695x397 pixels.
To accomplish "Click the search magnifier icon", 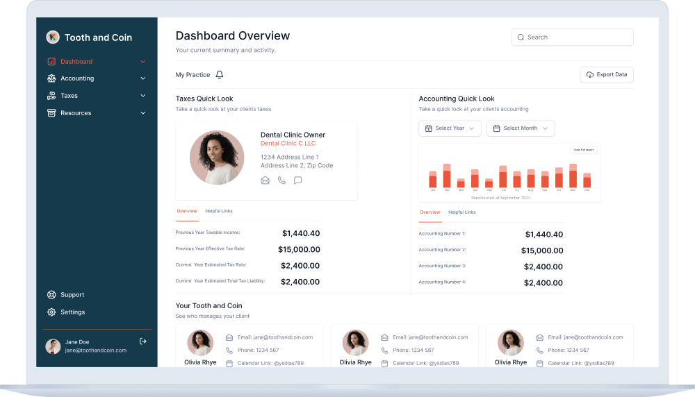I will point(521,37).
